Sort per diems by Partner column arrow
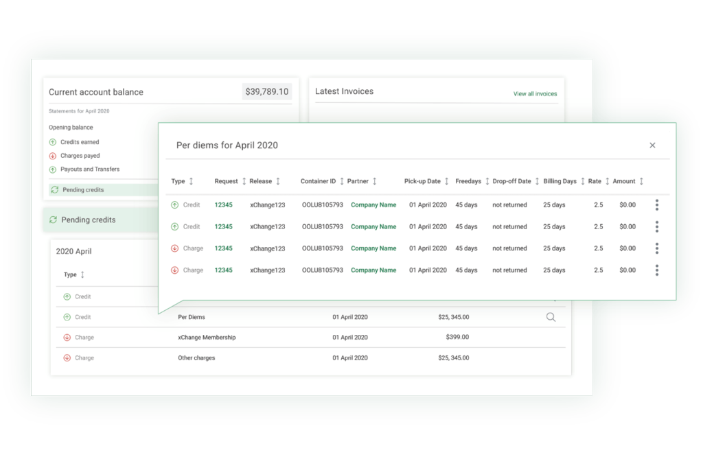The width and height of the screenshot is (703, 457). 374,181
